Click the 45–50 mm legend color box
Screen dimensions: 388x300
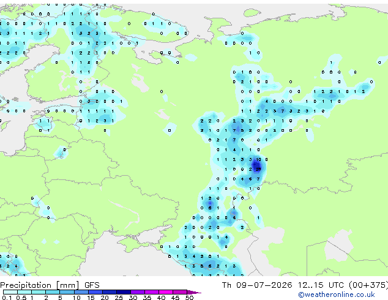point(180,292)
